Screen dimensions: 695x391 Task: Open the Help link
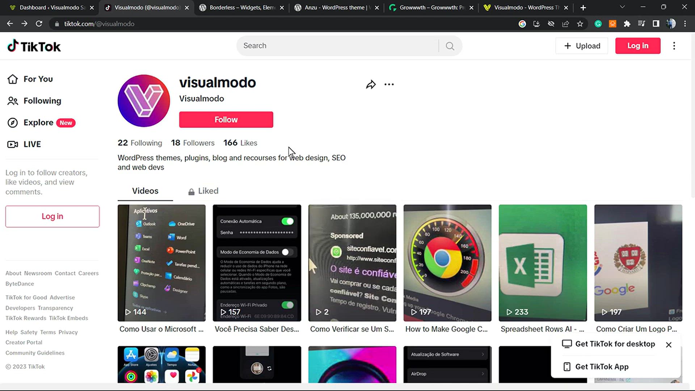(11, 332)
